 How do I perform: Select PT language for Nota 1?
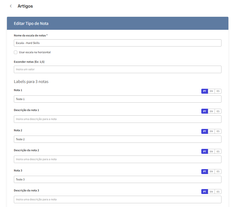(204, 91)
